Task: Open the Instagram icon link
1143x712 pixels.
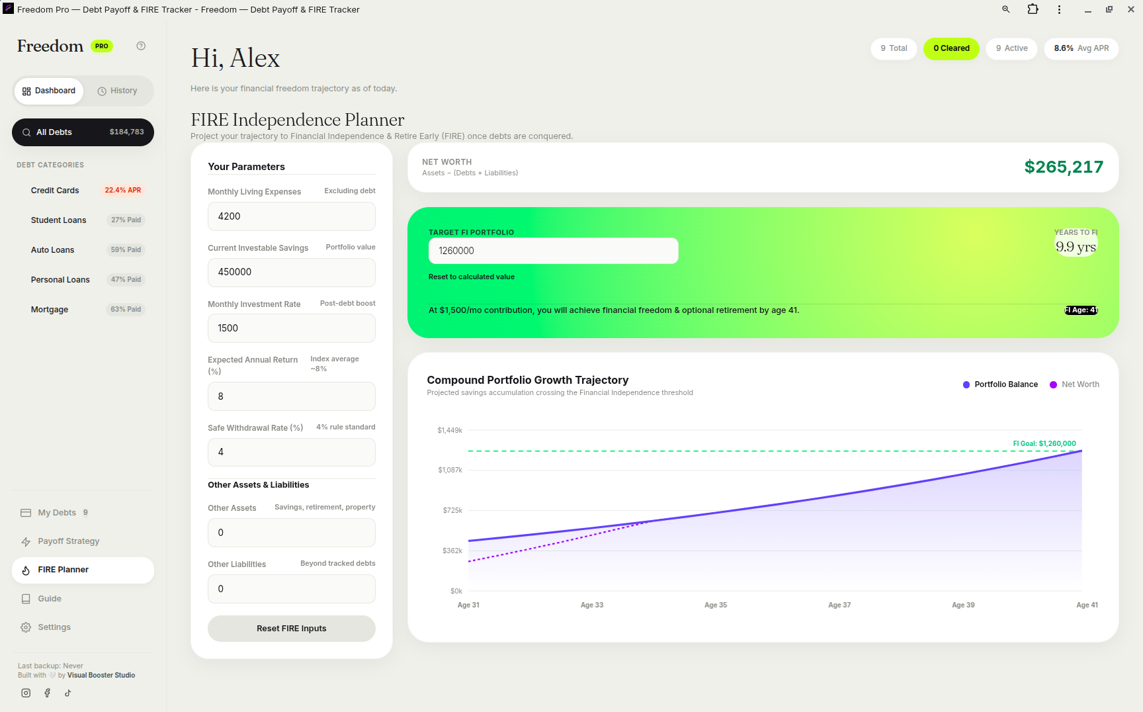Action: [26, 693]
